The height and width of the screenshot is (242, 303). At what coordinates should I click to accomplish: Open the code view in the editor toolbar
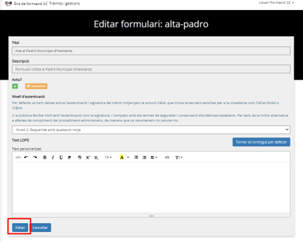(18, 157)
